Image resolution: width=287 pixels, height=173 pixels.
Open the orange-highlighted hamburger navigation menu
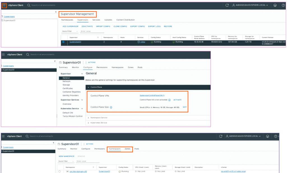coord(4,5)
